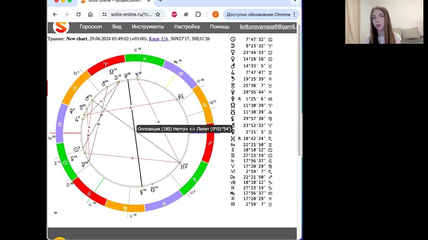Go back with the browser back arrow
The height and width of the screenshot is (240, 428).
pyautogui.click(x=55, y=14)
